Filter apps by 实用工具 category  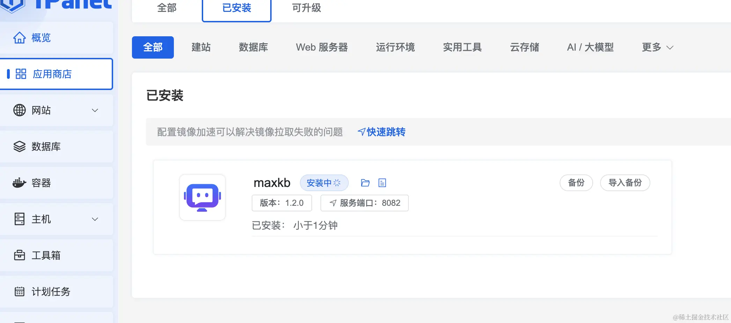coord(462,47)
